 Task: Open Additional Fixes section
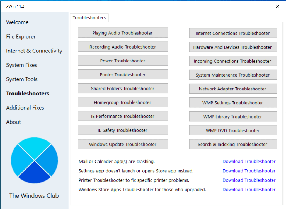tap(25, 108)
